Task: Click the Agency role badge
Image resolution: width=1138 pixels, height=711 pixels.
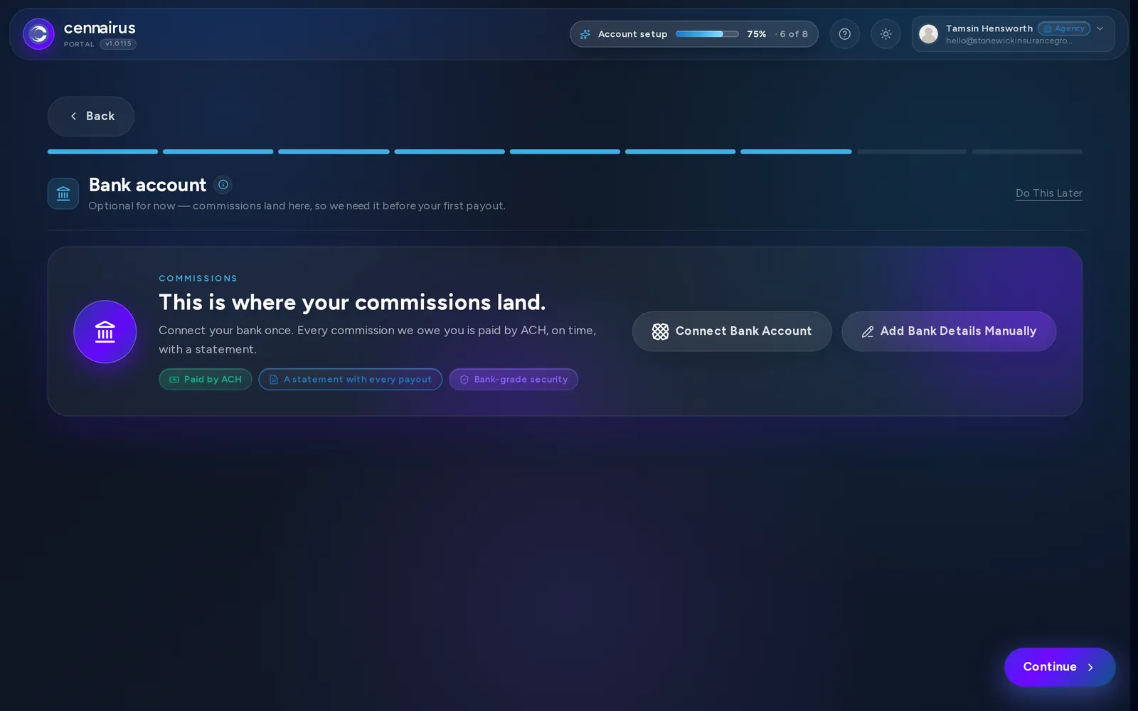Action: click(x=1064, y=28)
